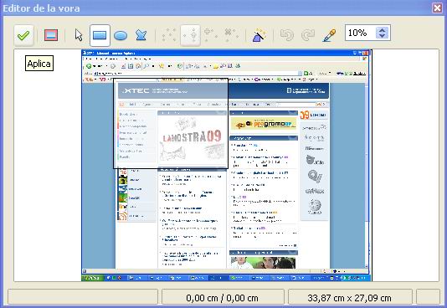This screenshot has height=308, width=447.
Task: Toggle the Move Points button
Action: (190, 36)
